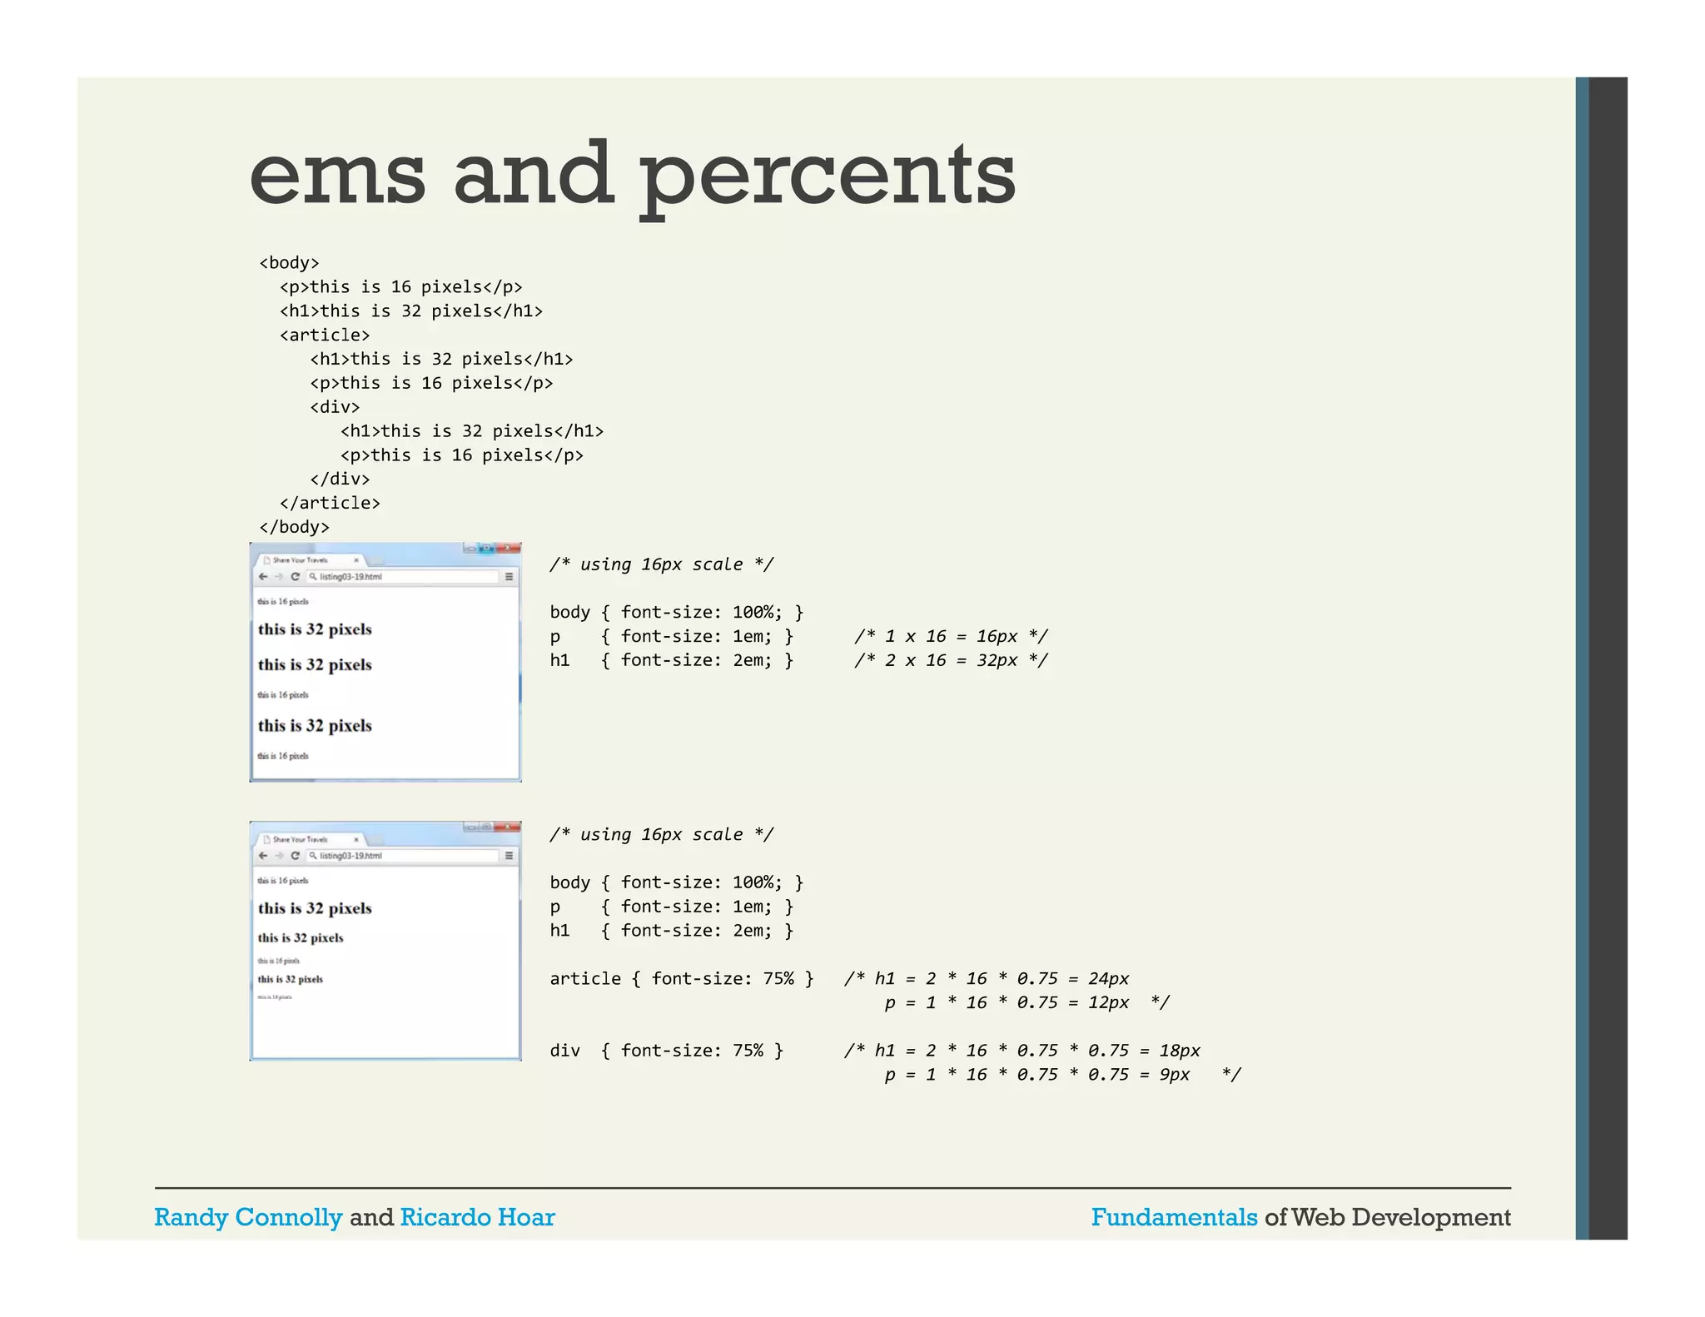Select the Share Your Travels tab in the lower browser

[x=311, y=839]
